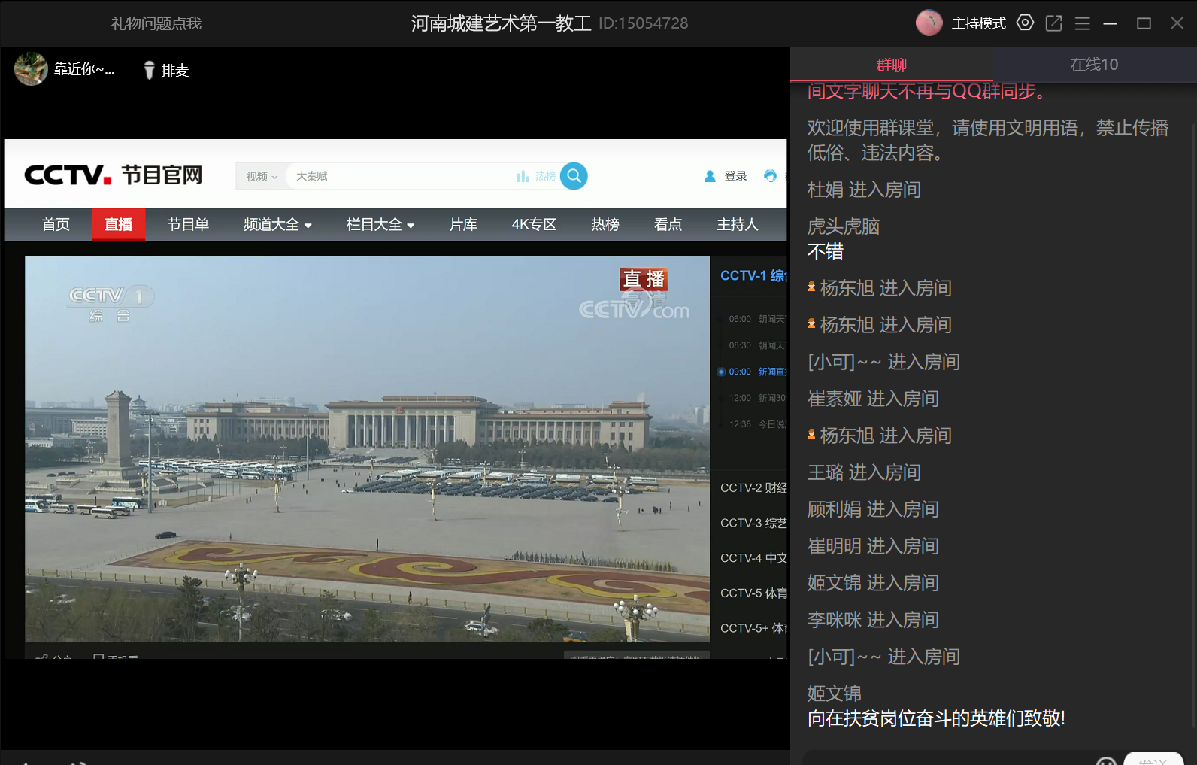Open the hamburger menu in title bar
The height and width of the screenshot is (765, 1197).
point(1083,23)
